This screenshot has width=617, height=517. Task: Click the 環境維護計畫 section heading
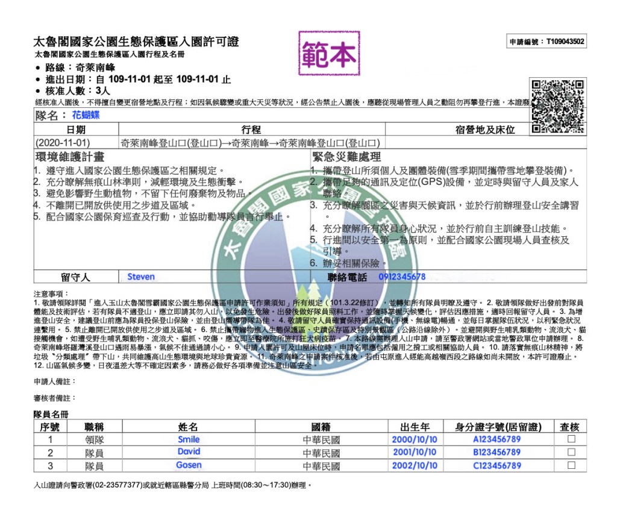tap(69, 157)
